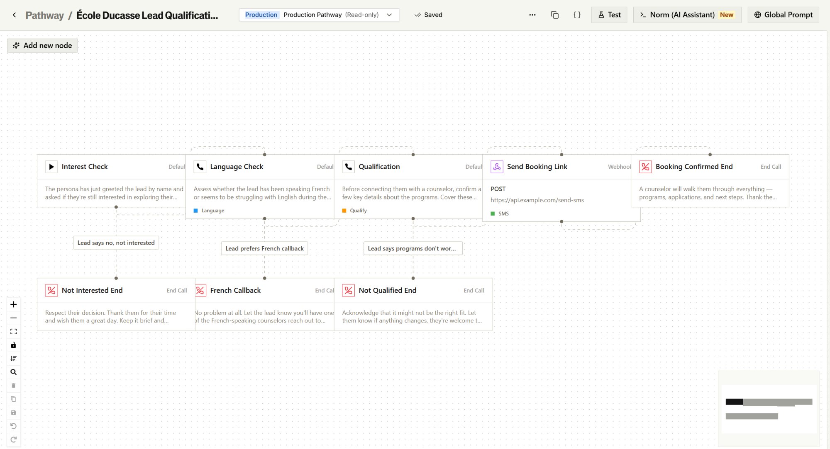The height and width of the screenshot is (449, 830).
Task: Click the Test button
Action: [x=609, y=15]
